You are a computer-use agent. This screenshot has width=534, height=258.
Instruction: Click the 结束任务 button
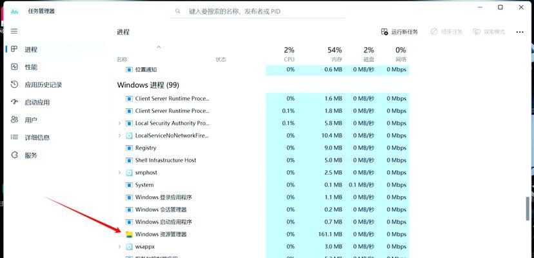pyautogui.click(x=446, y=32)
